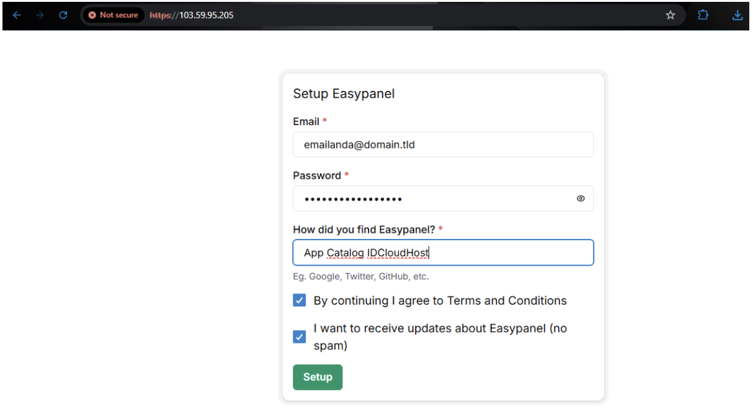Submit the form with Setup button
Image resolution: width=753 pixels, height=416 pixels.
pyautogui.click(x=318, y=377)
